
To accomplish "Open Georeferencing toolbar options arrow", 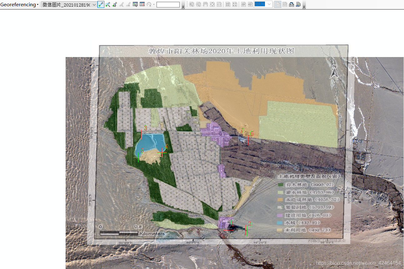I will pyautogui.click(x=183, y=6).
